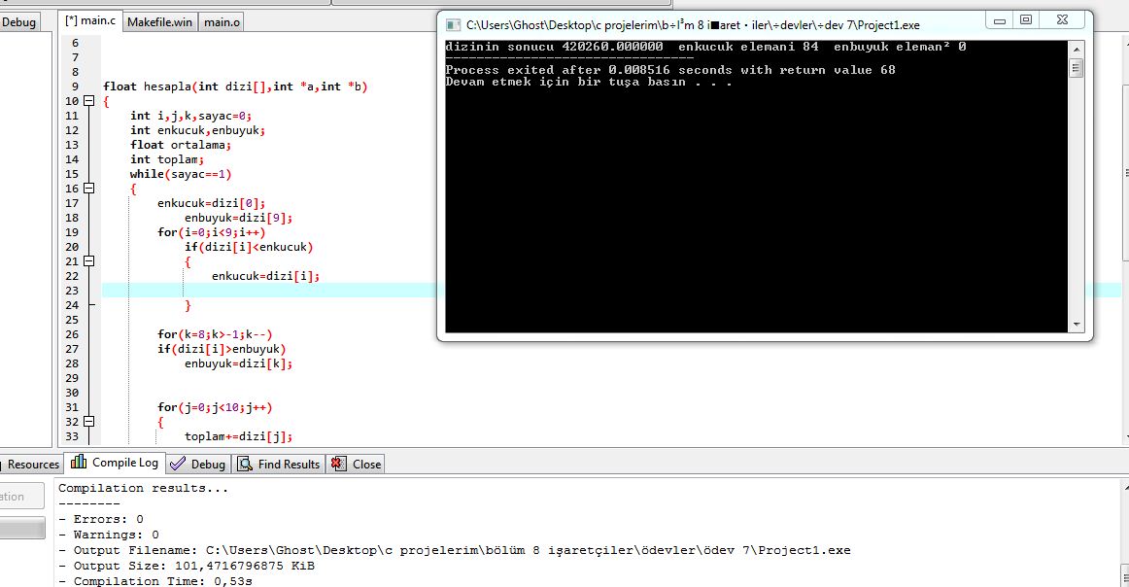1129x587 pixels.
Task: Open the Resources bottom tab
Action: pyautogui.click(x=32, y=465)
